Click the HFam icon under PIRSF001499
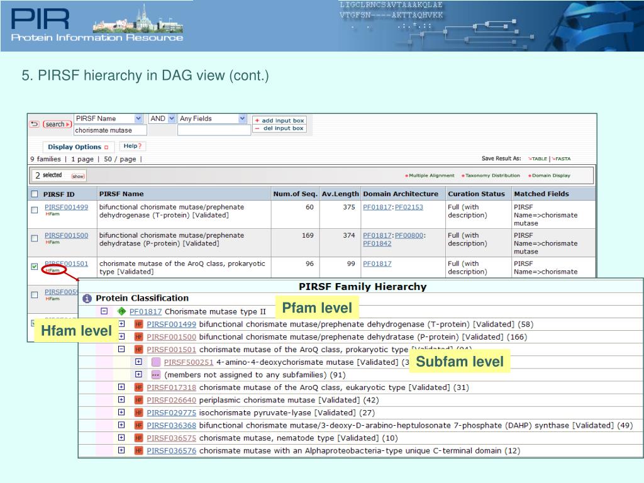This screenshot has width=644, height=483. pyautogui.click(x=52, y=214)
